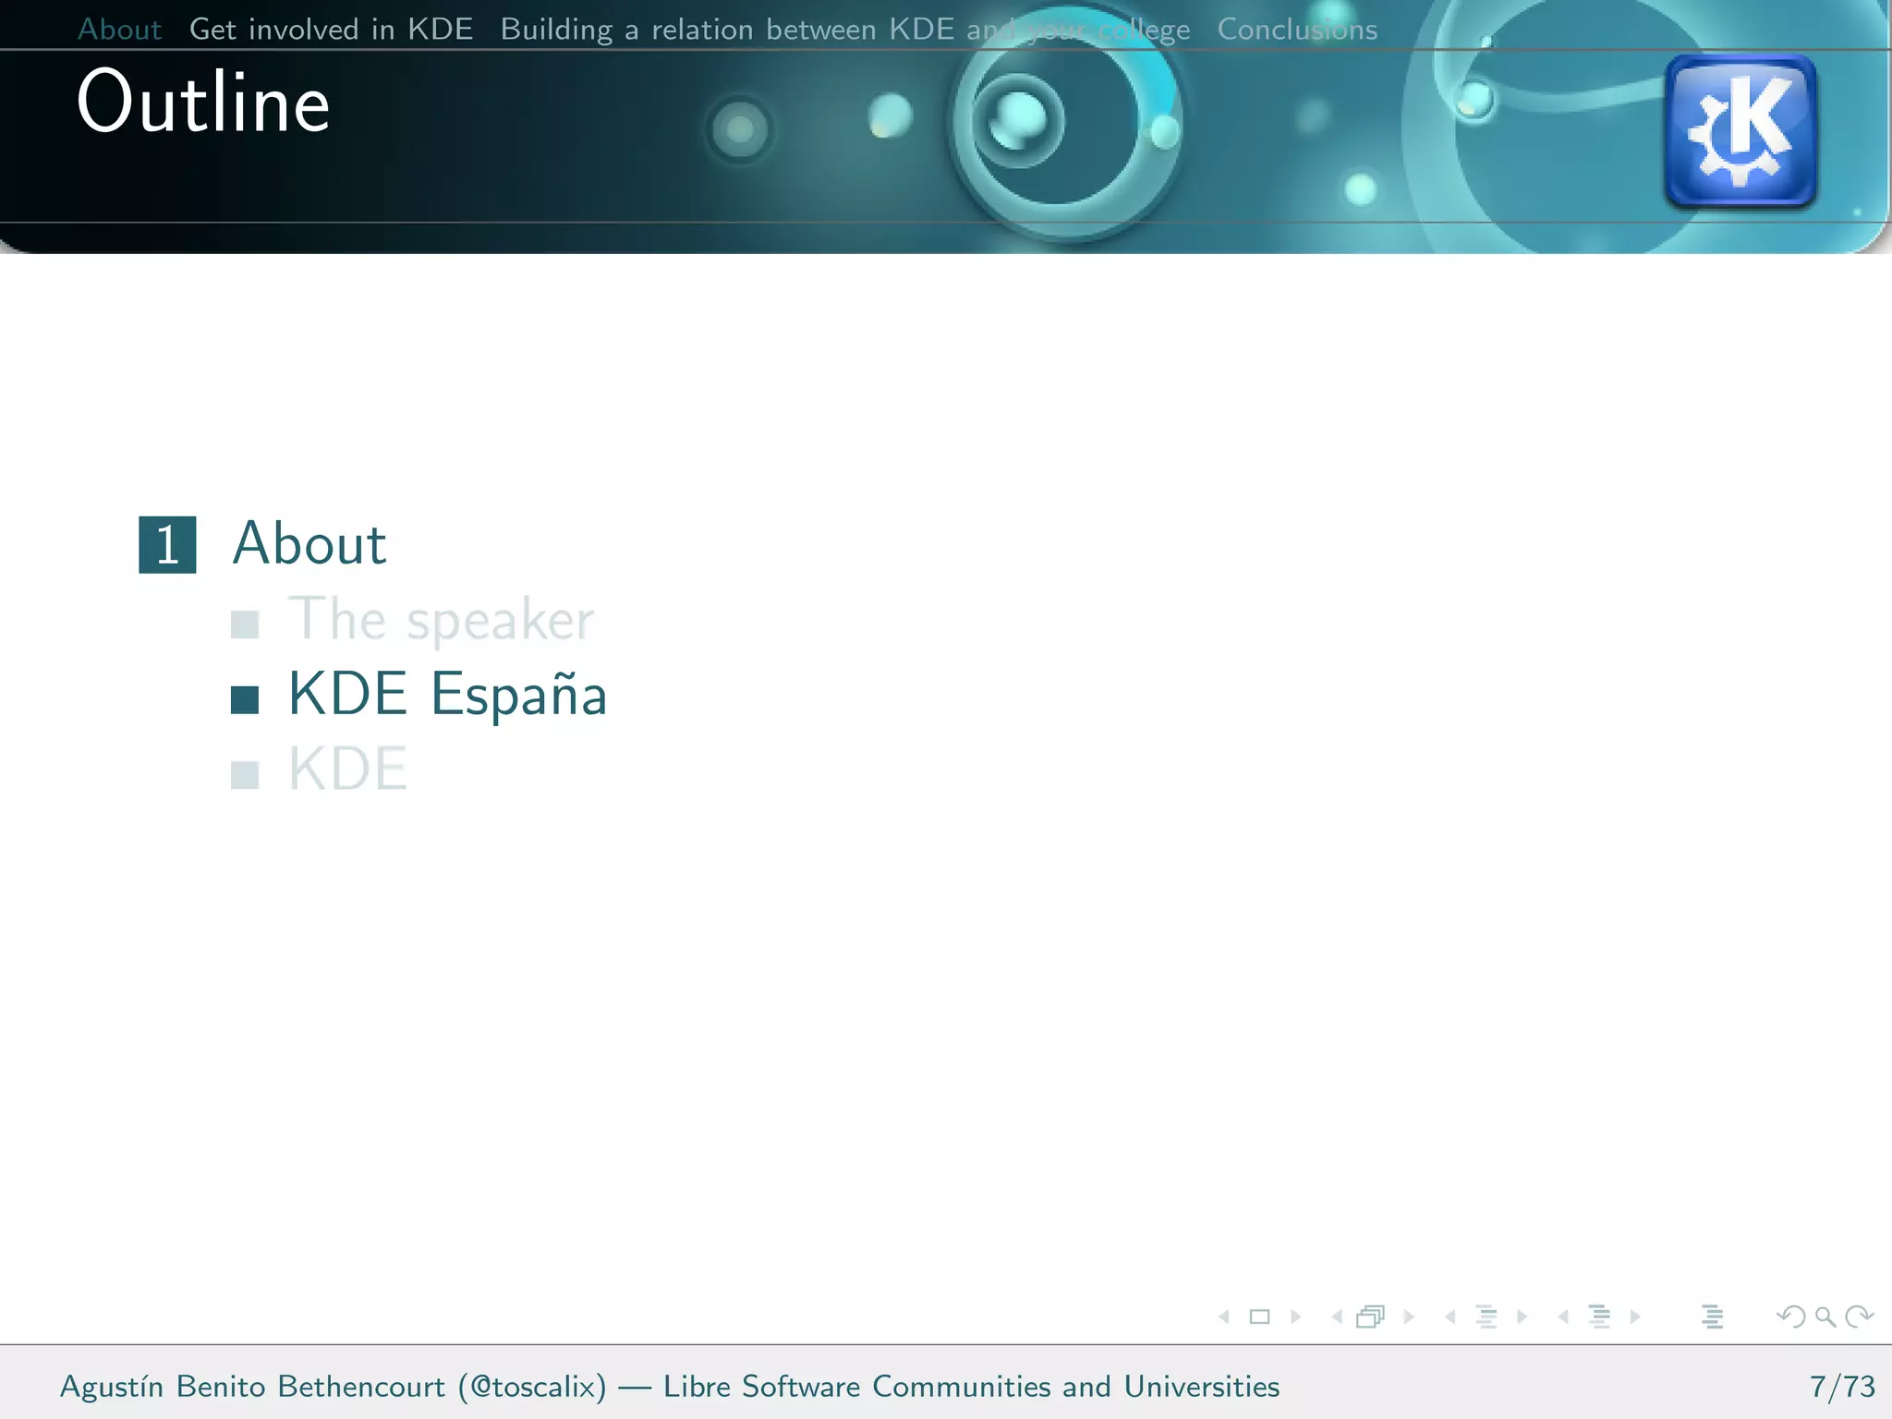Select the last KDE subsection in outline
This screenshot has width=1892, height=1419.
coord(347,769)
